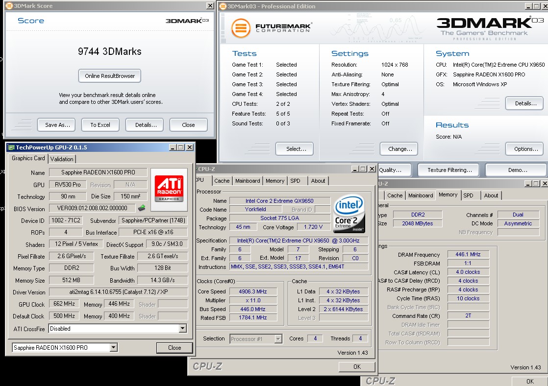Click the Yorkfield code name value
Screen dimensions: 548x386
point(255,209)
